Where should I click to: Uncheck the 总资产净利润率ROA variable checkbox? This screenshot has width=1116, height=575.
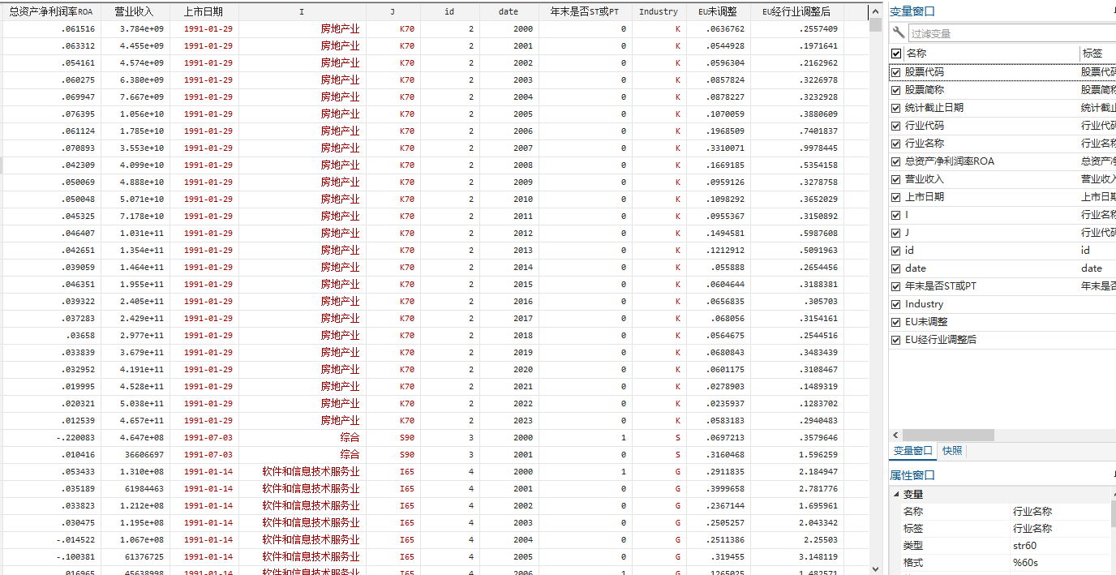(x=896, y=161)
